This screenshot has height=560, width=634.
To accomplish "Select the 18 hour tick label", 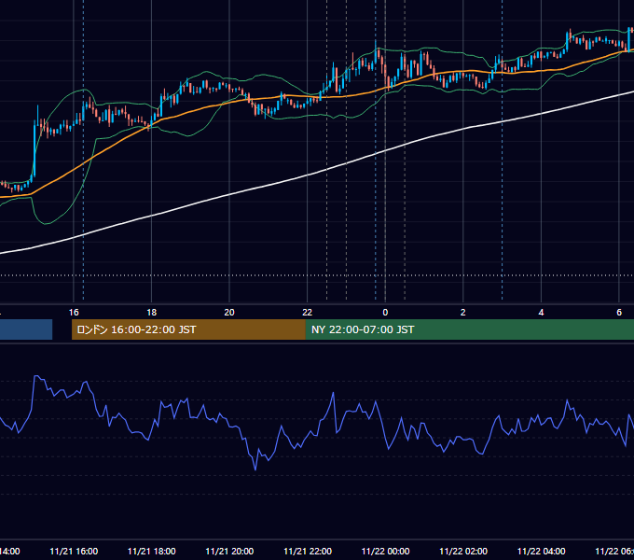I will (152, 313).
